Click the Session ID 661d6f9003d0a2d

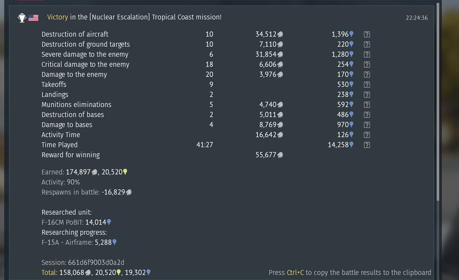[x=83, y=263]
